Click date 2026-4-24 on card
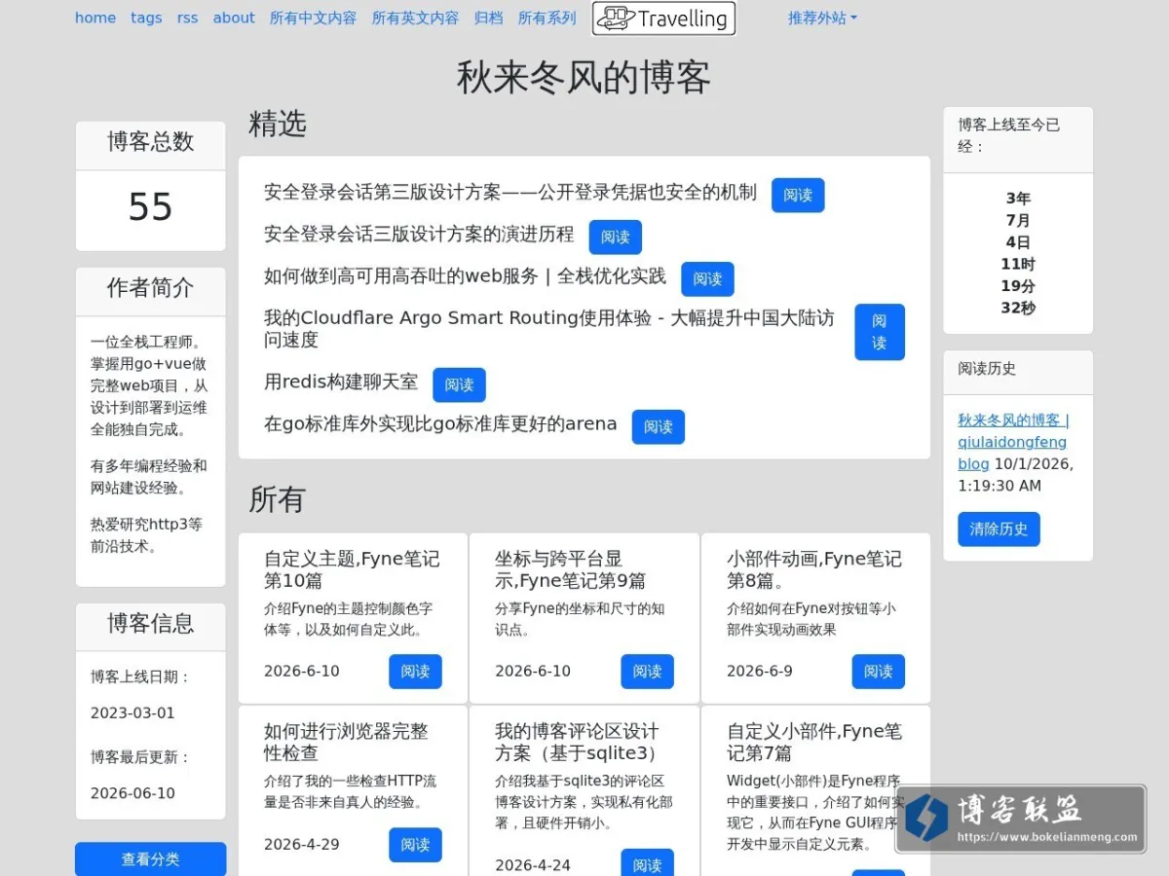The image size is (1169, 876). pos(533,865)
